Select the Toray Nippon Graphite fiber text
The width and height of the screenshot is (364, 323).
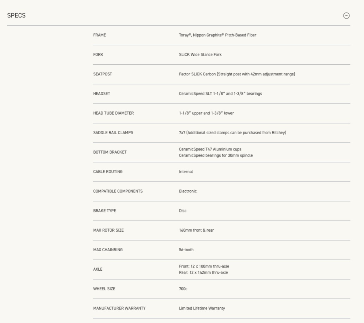click(x=218, y=35)
